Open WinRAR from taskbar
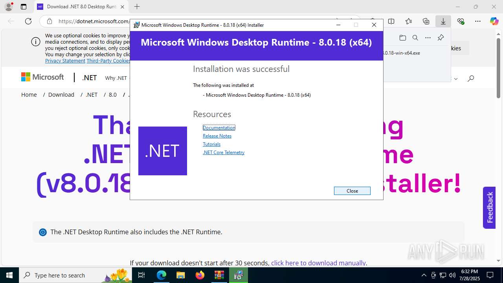The height and width of the screenshot is (283, 503). tap(219, 275)
